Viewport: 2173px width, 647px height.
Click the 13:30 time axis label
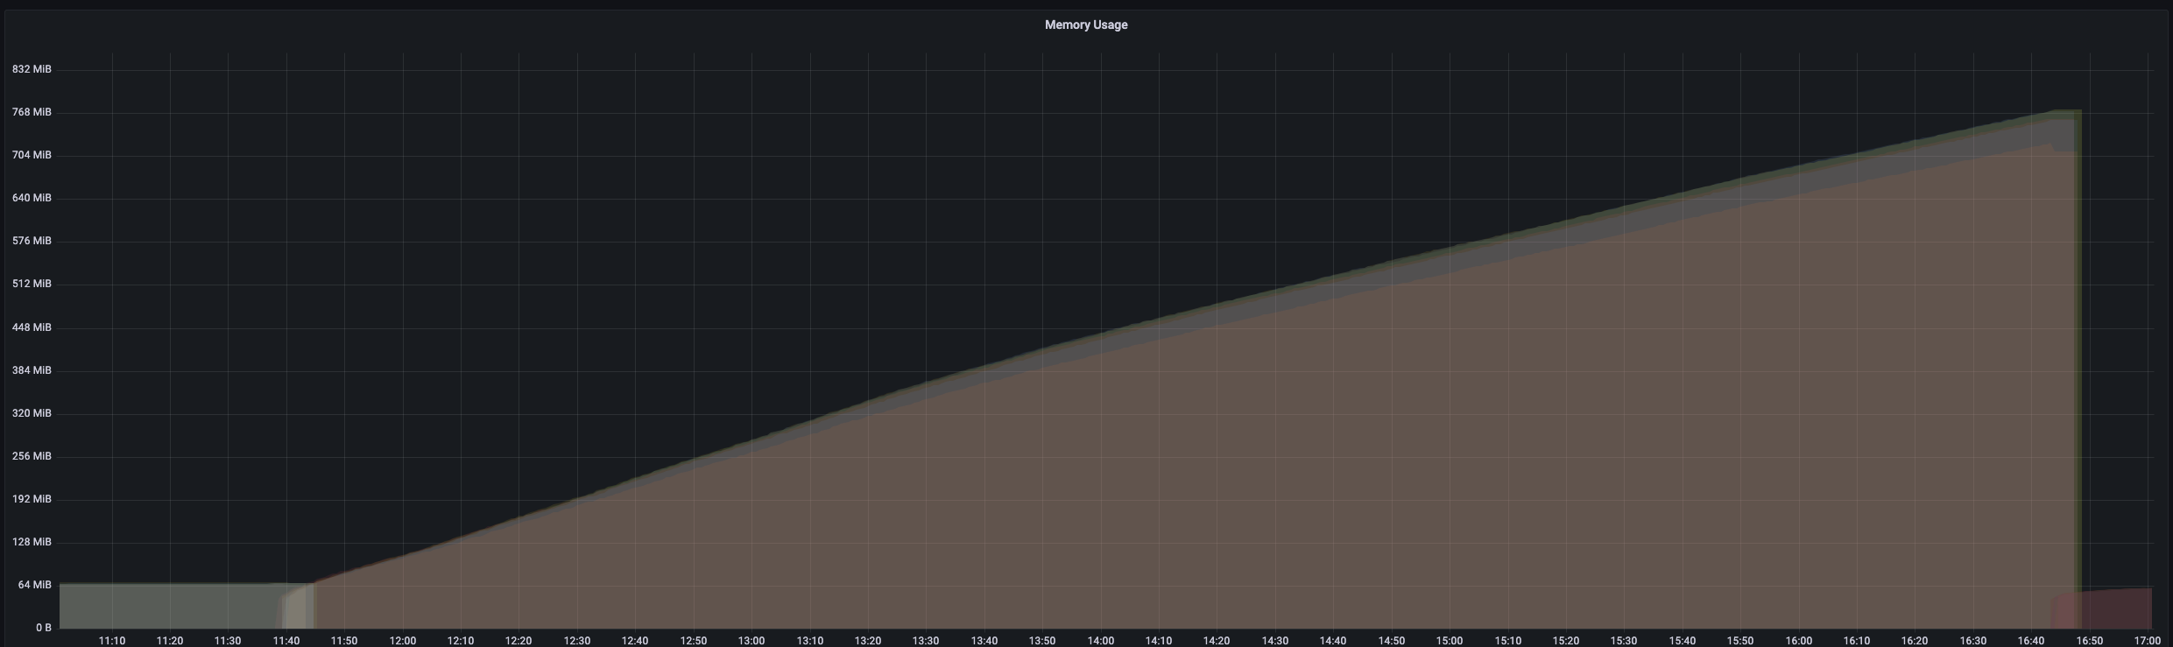pos(926,641)
